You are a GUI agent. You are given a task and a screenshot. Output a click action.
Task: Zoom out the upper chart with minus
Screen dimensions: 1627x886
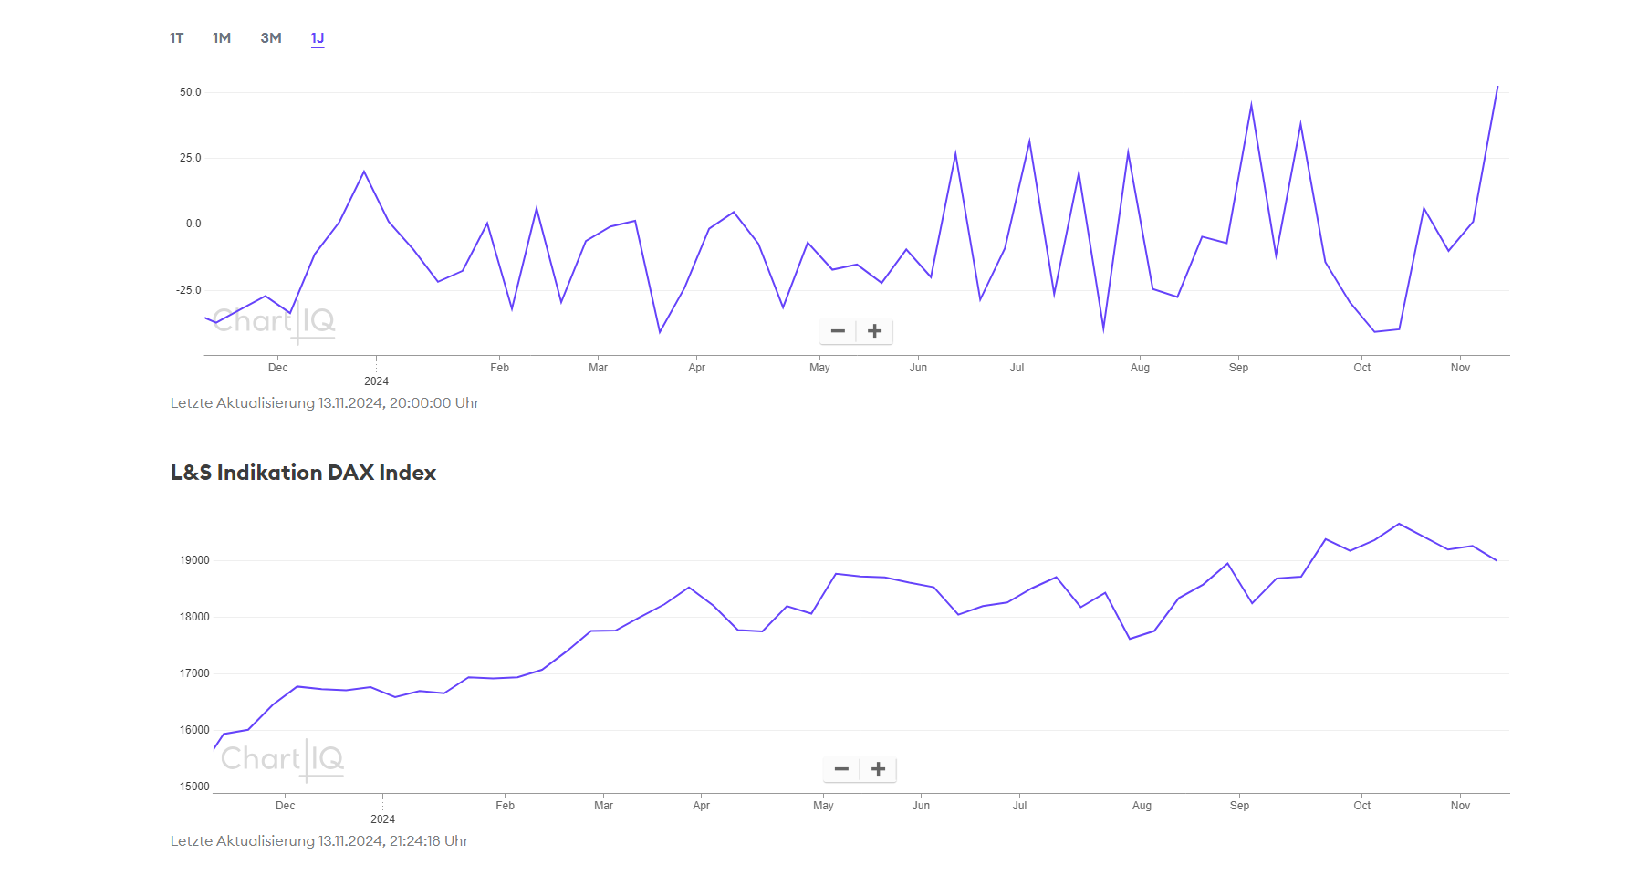(838, 331)
